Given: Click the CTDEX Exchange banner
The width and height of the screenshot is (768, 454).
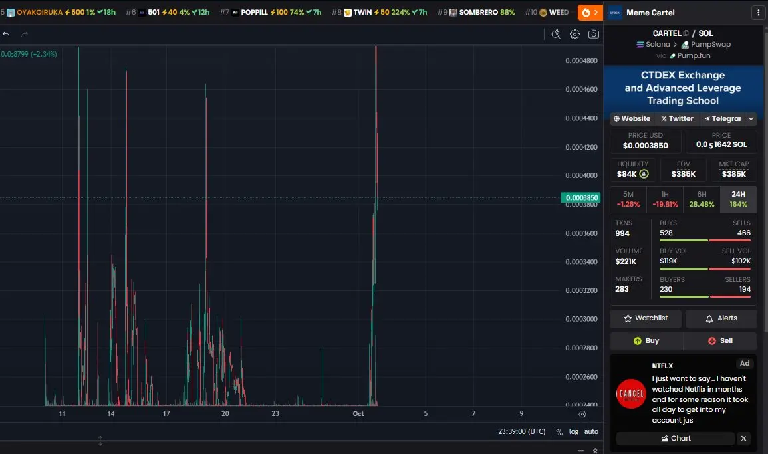Looking at the screenshot, I should [684, 88].
